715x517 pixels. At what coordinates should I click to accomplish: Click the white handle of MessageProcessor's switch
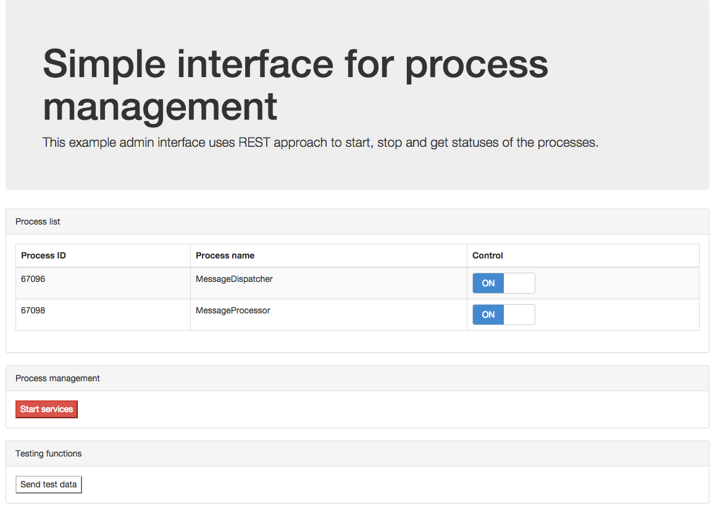[519, 315]
